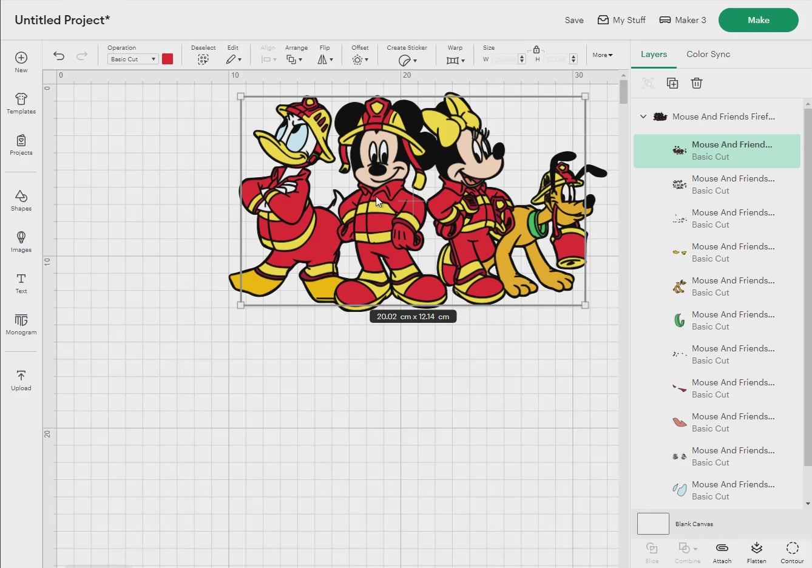
Task: Open the Warp dropdown
Action: (x=455, y=60)
